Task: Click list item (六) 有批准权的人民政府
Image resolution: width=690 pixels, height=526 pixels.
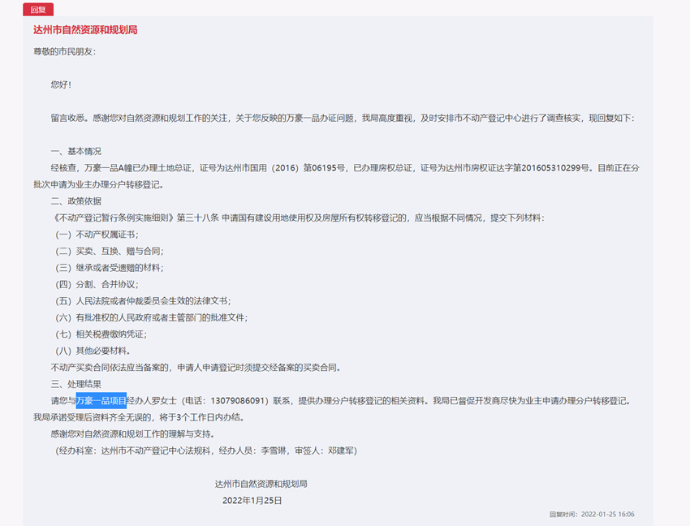Action: (151, 317)
